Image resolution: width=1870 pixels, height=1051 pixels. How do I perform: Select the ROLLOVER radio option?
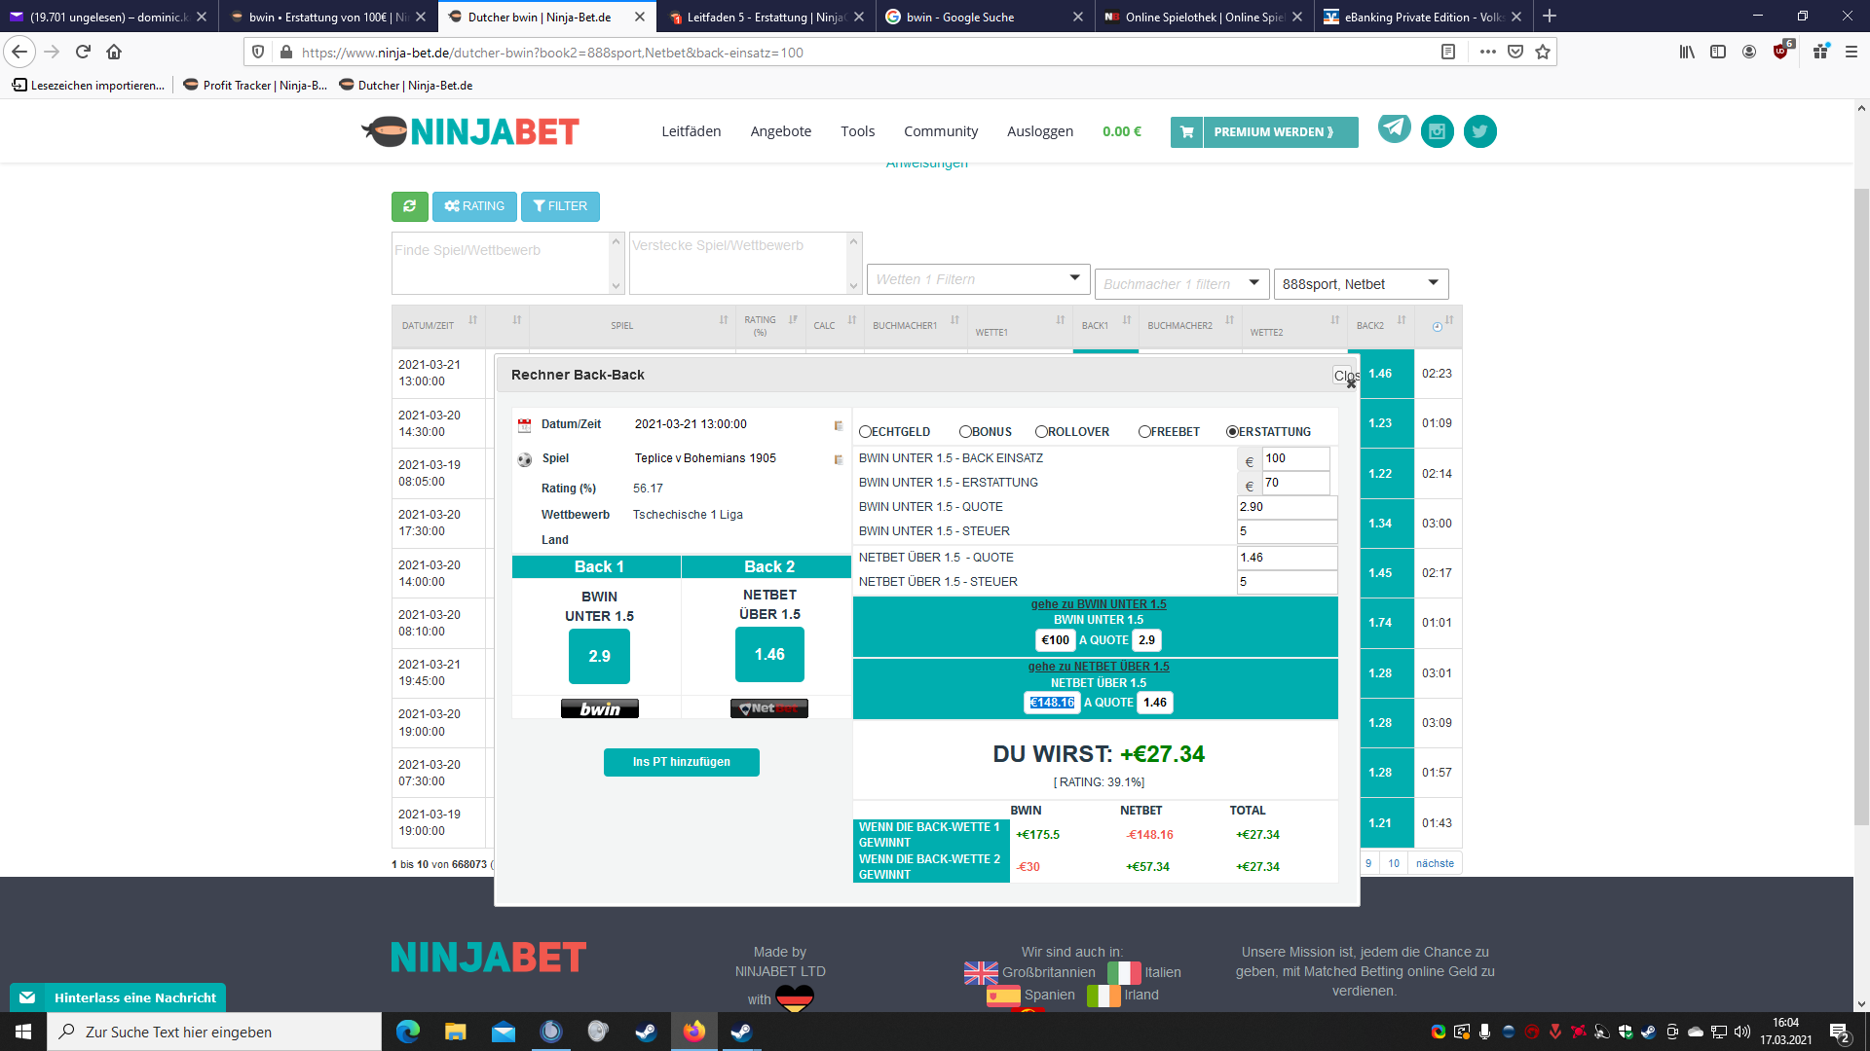point(1041,432)
